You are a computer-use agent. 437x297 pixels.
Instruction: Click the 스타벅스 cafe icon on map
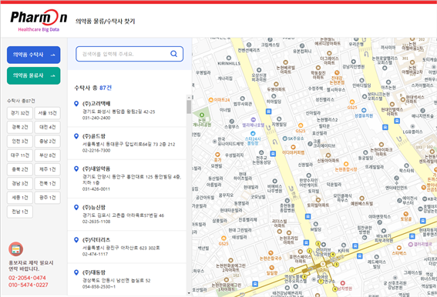click(399, 248)
